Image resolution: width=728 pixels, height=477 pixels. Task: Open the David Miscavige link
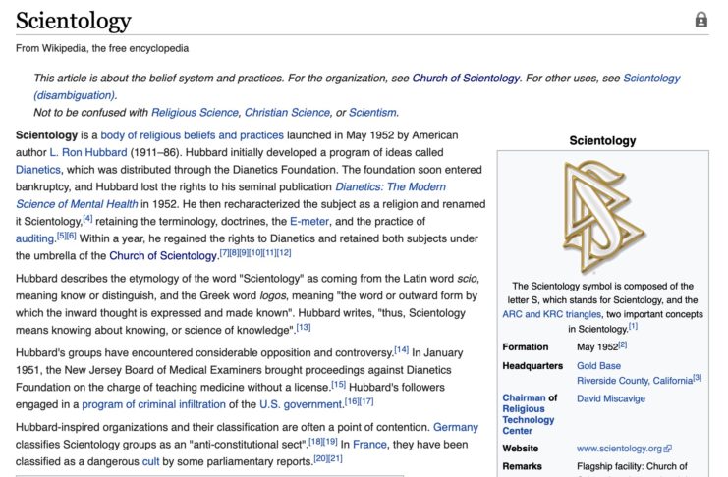[x=611, y=398]
